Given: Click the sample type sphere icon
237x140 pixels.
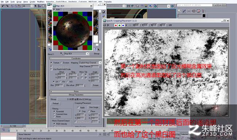Looking at the screenshot, I should tap(104, 12).
